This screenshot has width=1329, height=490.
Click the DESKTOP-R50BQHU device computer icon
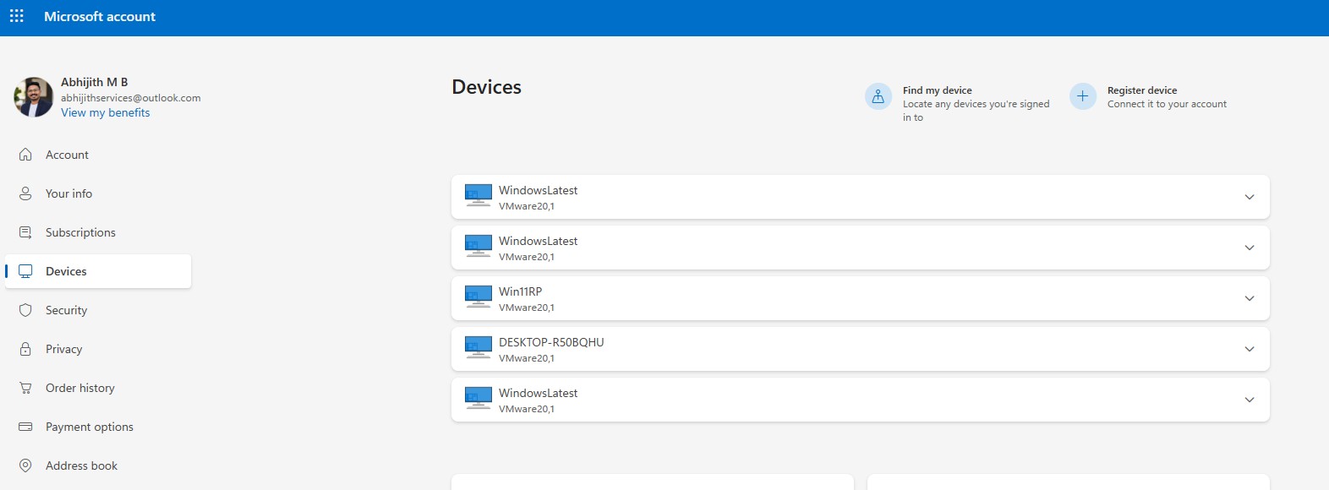pos(479,348)
